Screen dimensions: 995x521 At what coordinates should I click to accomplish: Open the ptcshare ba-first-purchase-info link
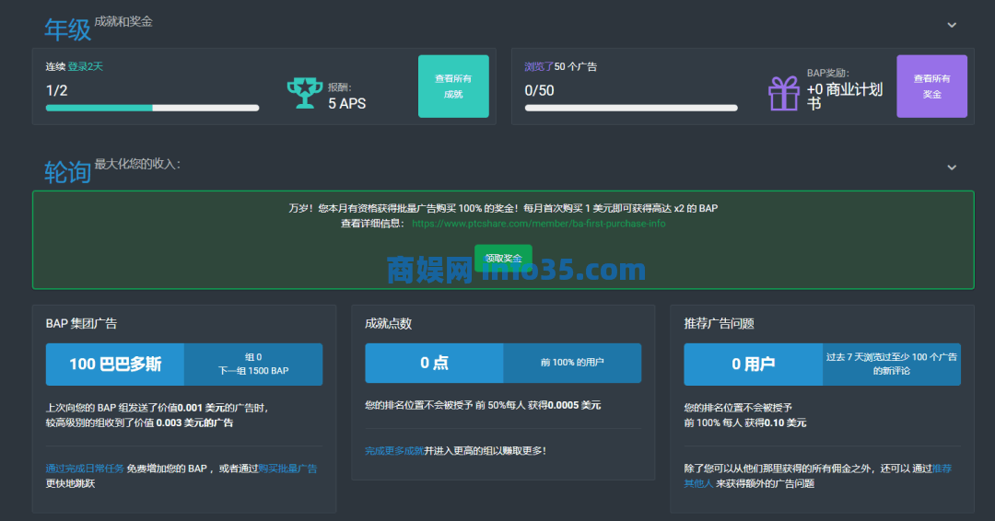(x=538, y=223)
